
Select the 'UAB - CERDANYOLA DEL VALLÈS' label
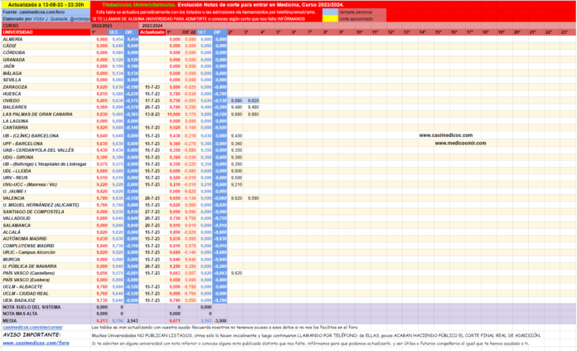click(x=39, y=150)
